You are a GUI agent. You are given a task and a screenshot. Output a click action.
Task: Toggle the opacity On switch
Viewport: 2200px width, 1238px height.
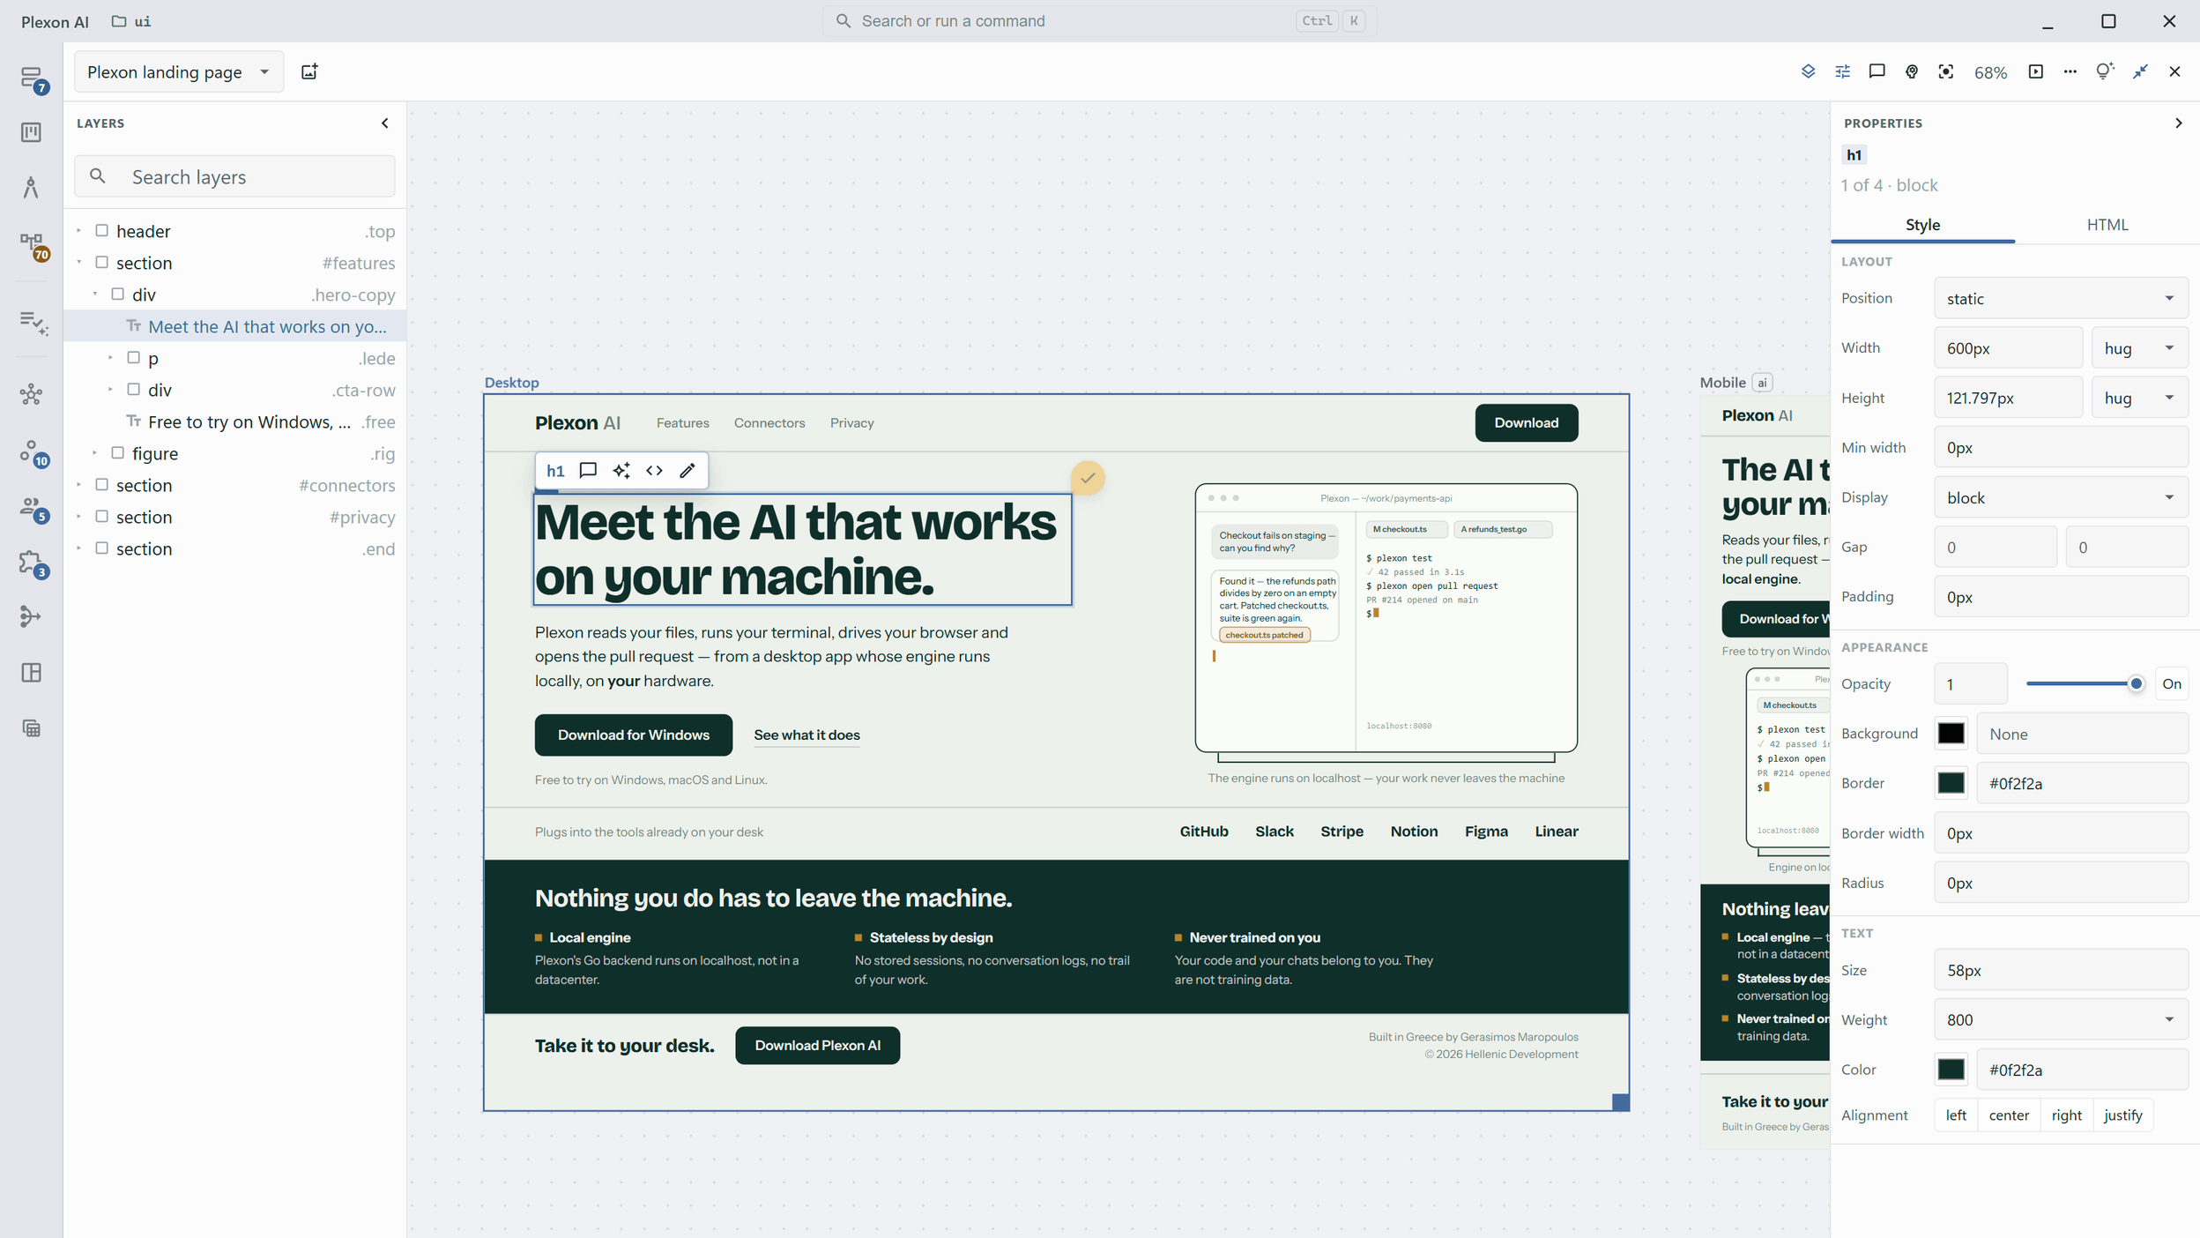[2172, 683]
